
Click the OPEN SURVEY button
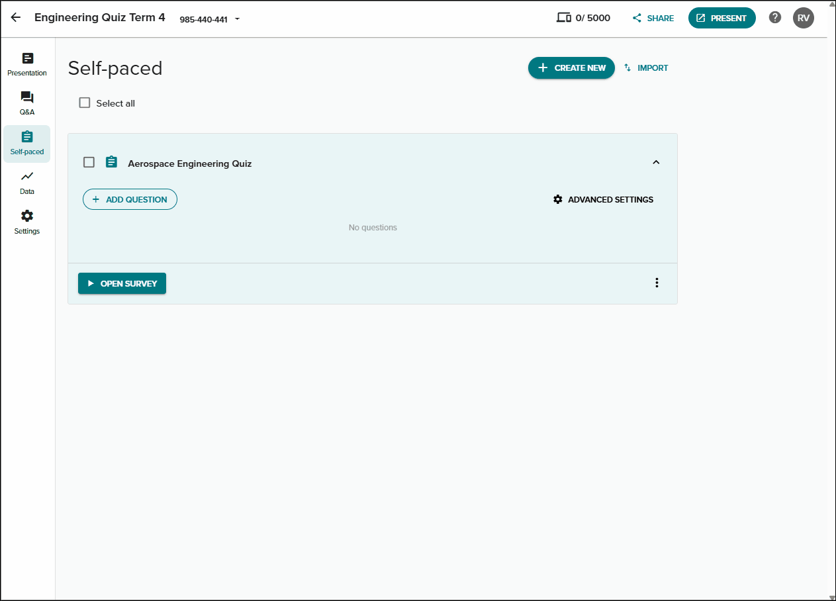(122, 283)
